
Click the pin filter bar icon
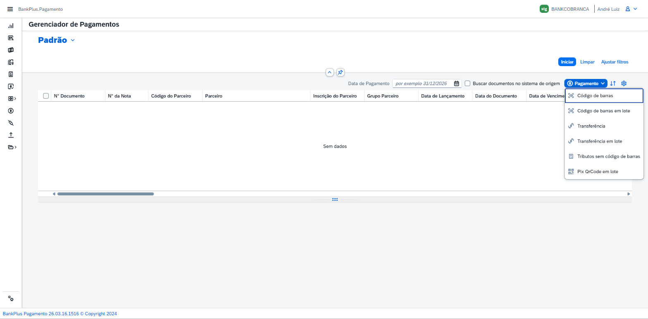[340, 72]
